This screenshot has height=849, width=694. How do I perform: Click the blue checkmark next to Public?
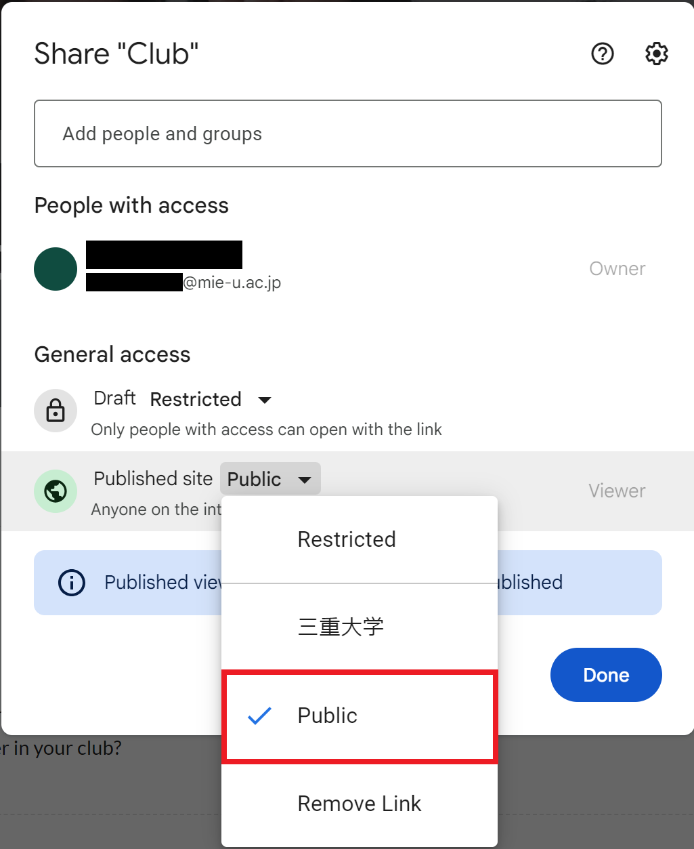pos(259,716)
